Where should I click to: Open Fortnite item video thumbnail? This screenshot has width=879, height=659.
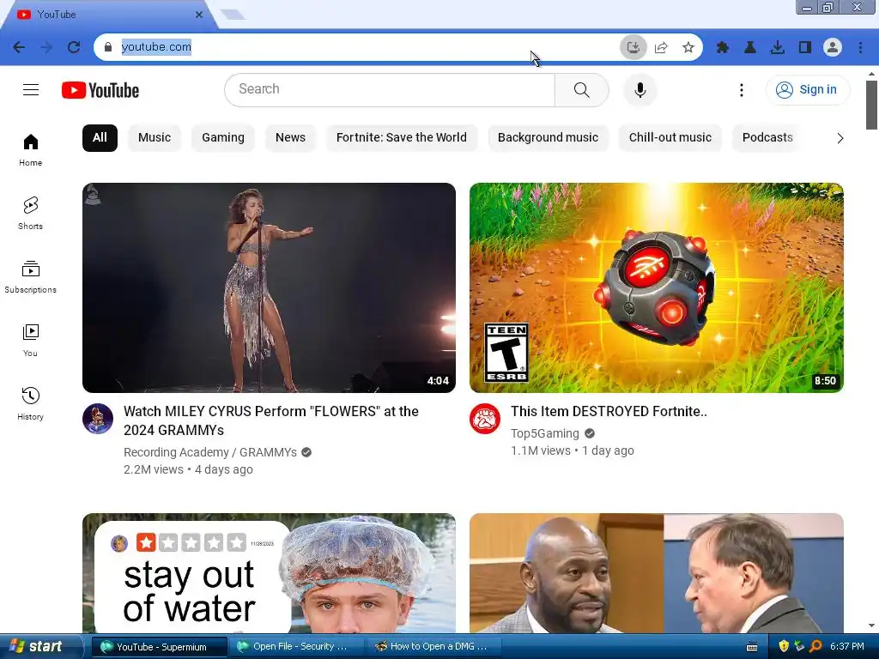tap(657, 287)
